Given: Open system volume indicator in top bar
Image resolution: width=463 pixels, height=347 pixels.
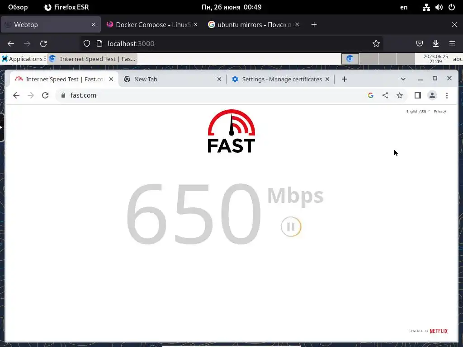Looking at the screenshot, I should pyautogui.click(x=439, y=7).
